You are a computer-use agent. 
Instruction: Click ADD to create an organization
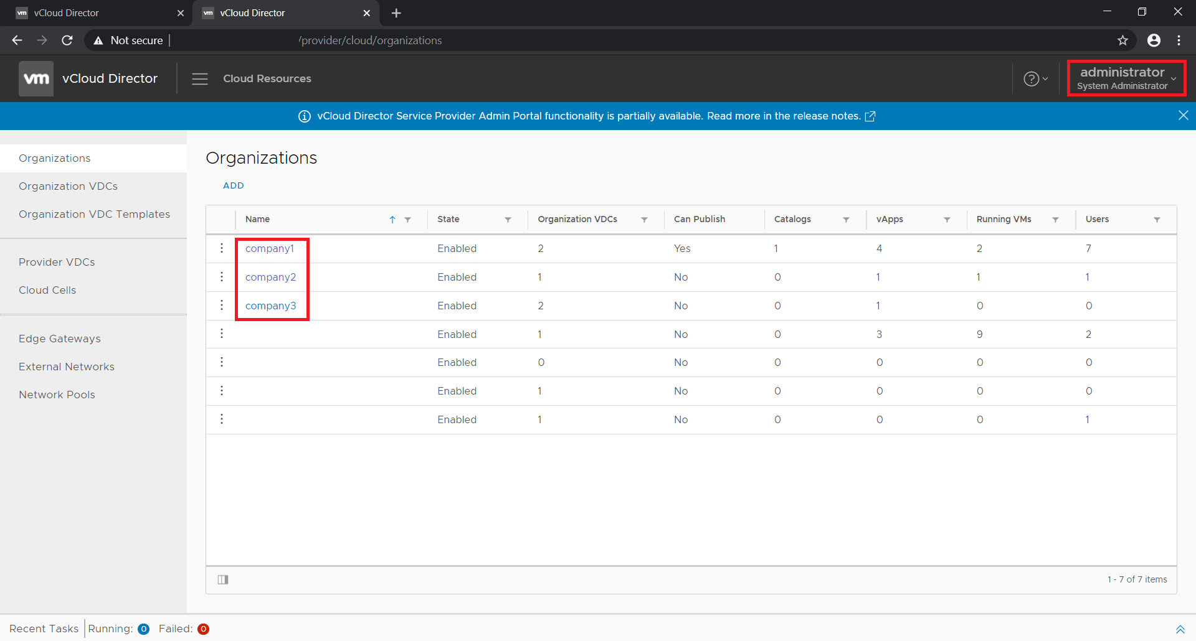(x=234, y=186)
